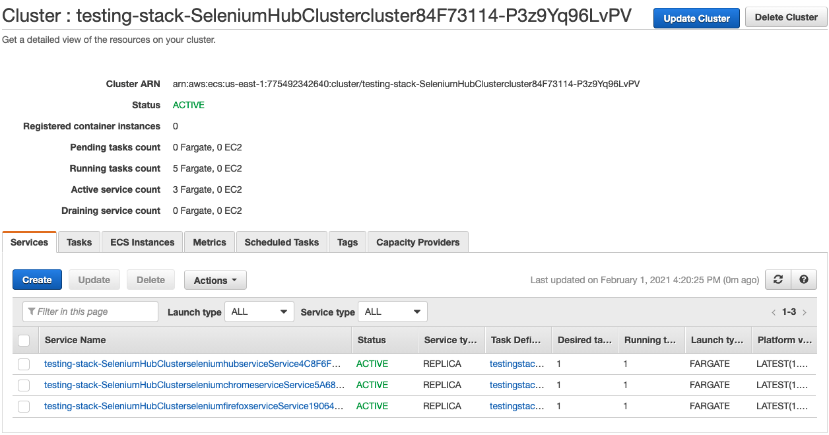Click the Last updated timestamp text
This screenshot has height=435, width=829.
[645, 280]
